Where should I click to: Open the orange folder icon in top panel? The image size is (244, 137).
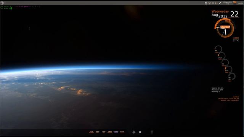(x=235, y=3)
